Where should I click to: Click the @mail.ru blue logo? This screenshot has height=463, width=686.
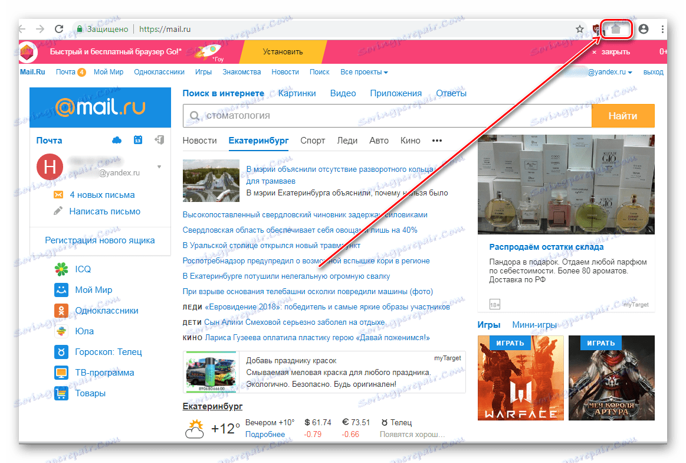(x=100, y=107)
